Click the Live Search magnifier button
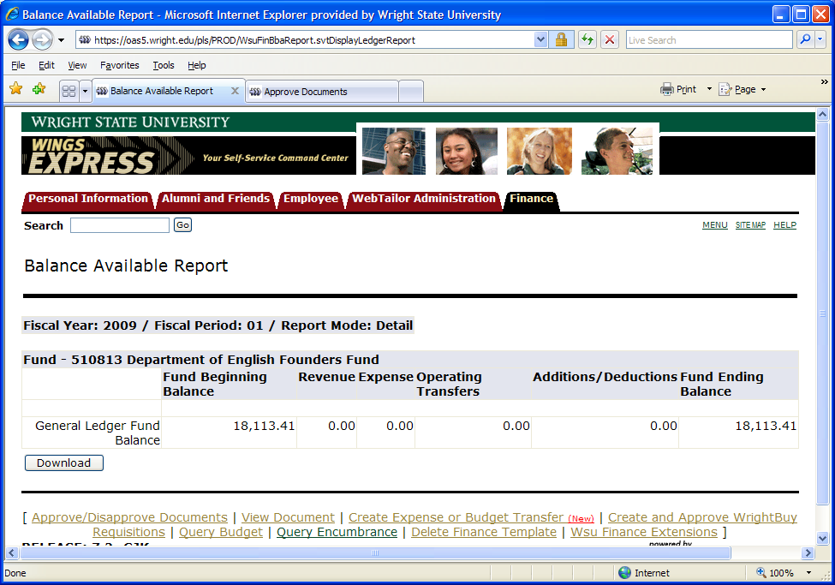835x585 pixels. tap(805, 40)
